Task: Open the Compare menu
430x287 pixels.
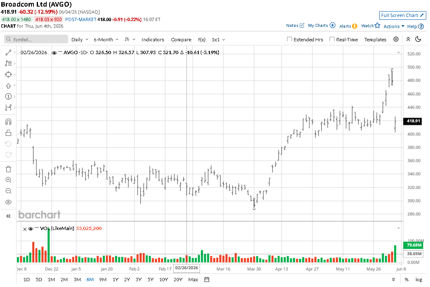Action: click(x=181, y=40)
